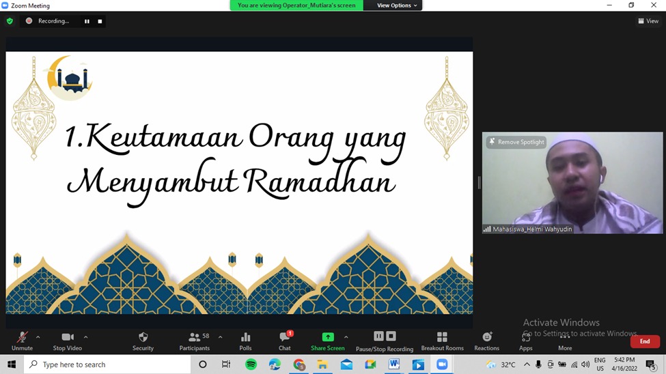Expand video options arrow beside Stop Video
The width and height of the screenshot is (666, 374).
(x=85, y=337)
